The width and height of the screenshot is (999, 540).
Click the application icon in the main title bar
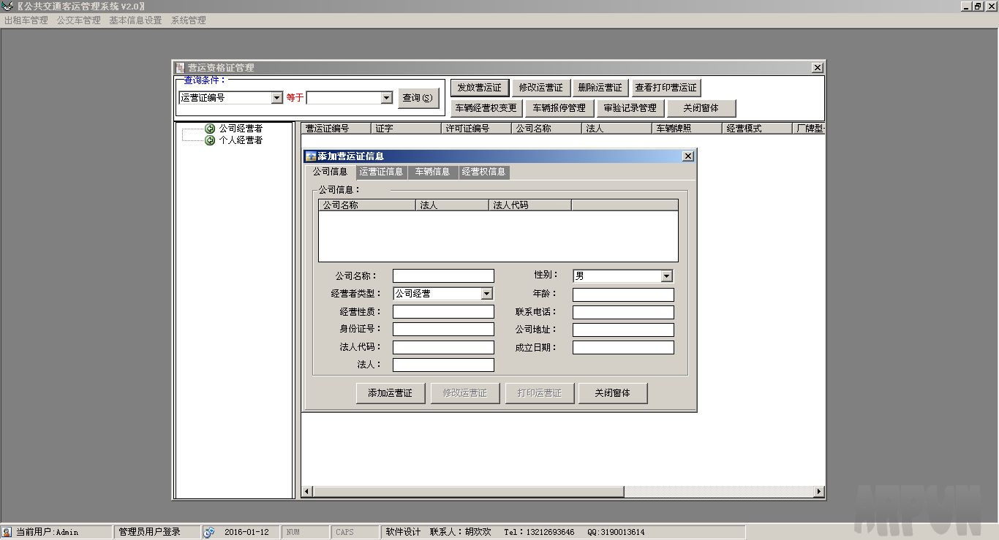point(6,6)
